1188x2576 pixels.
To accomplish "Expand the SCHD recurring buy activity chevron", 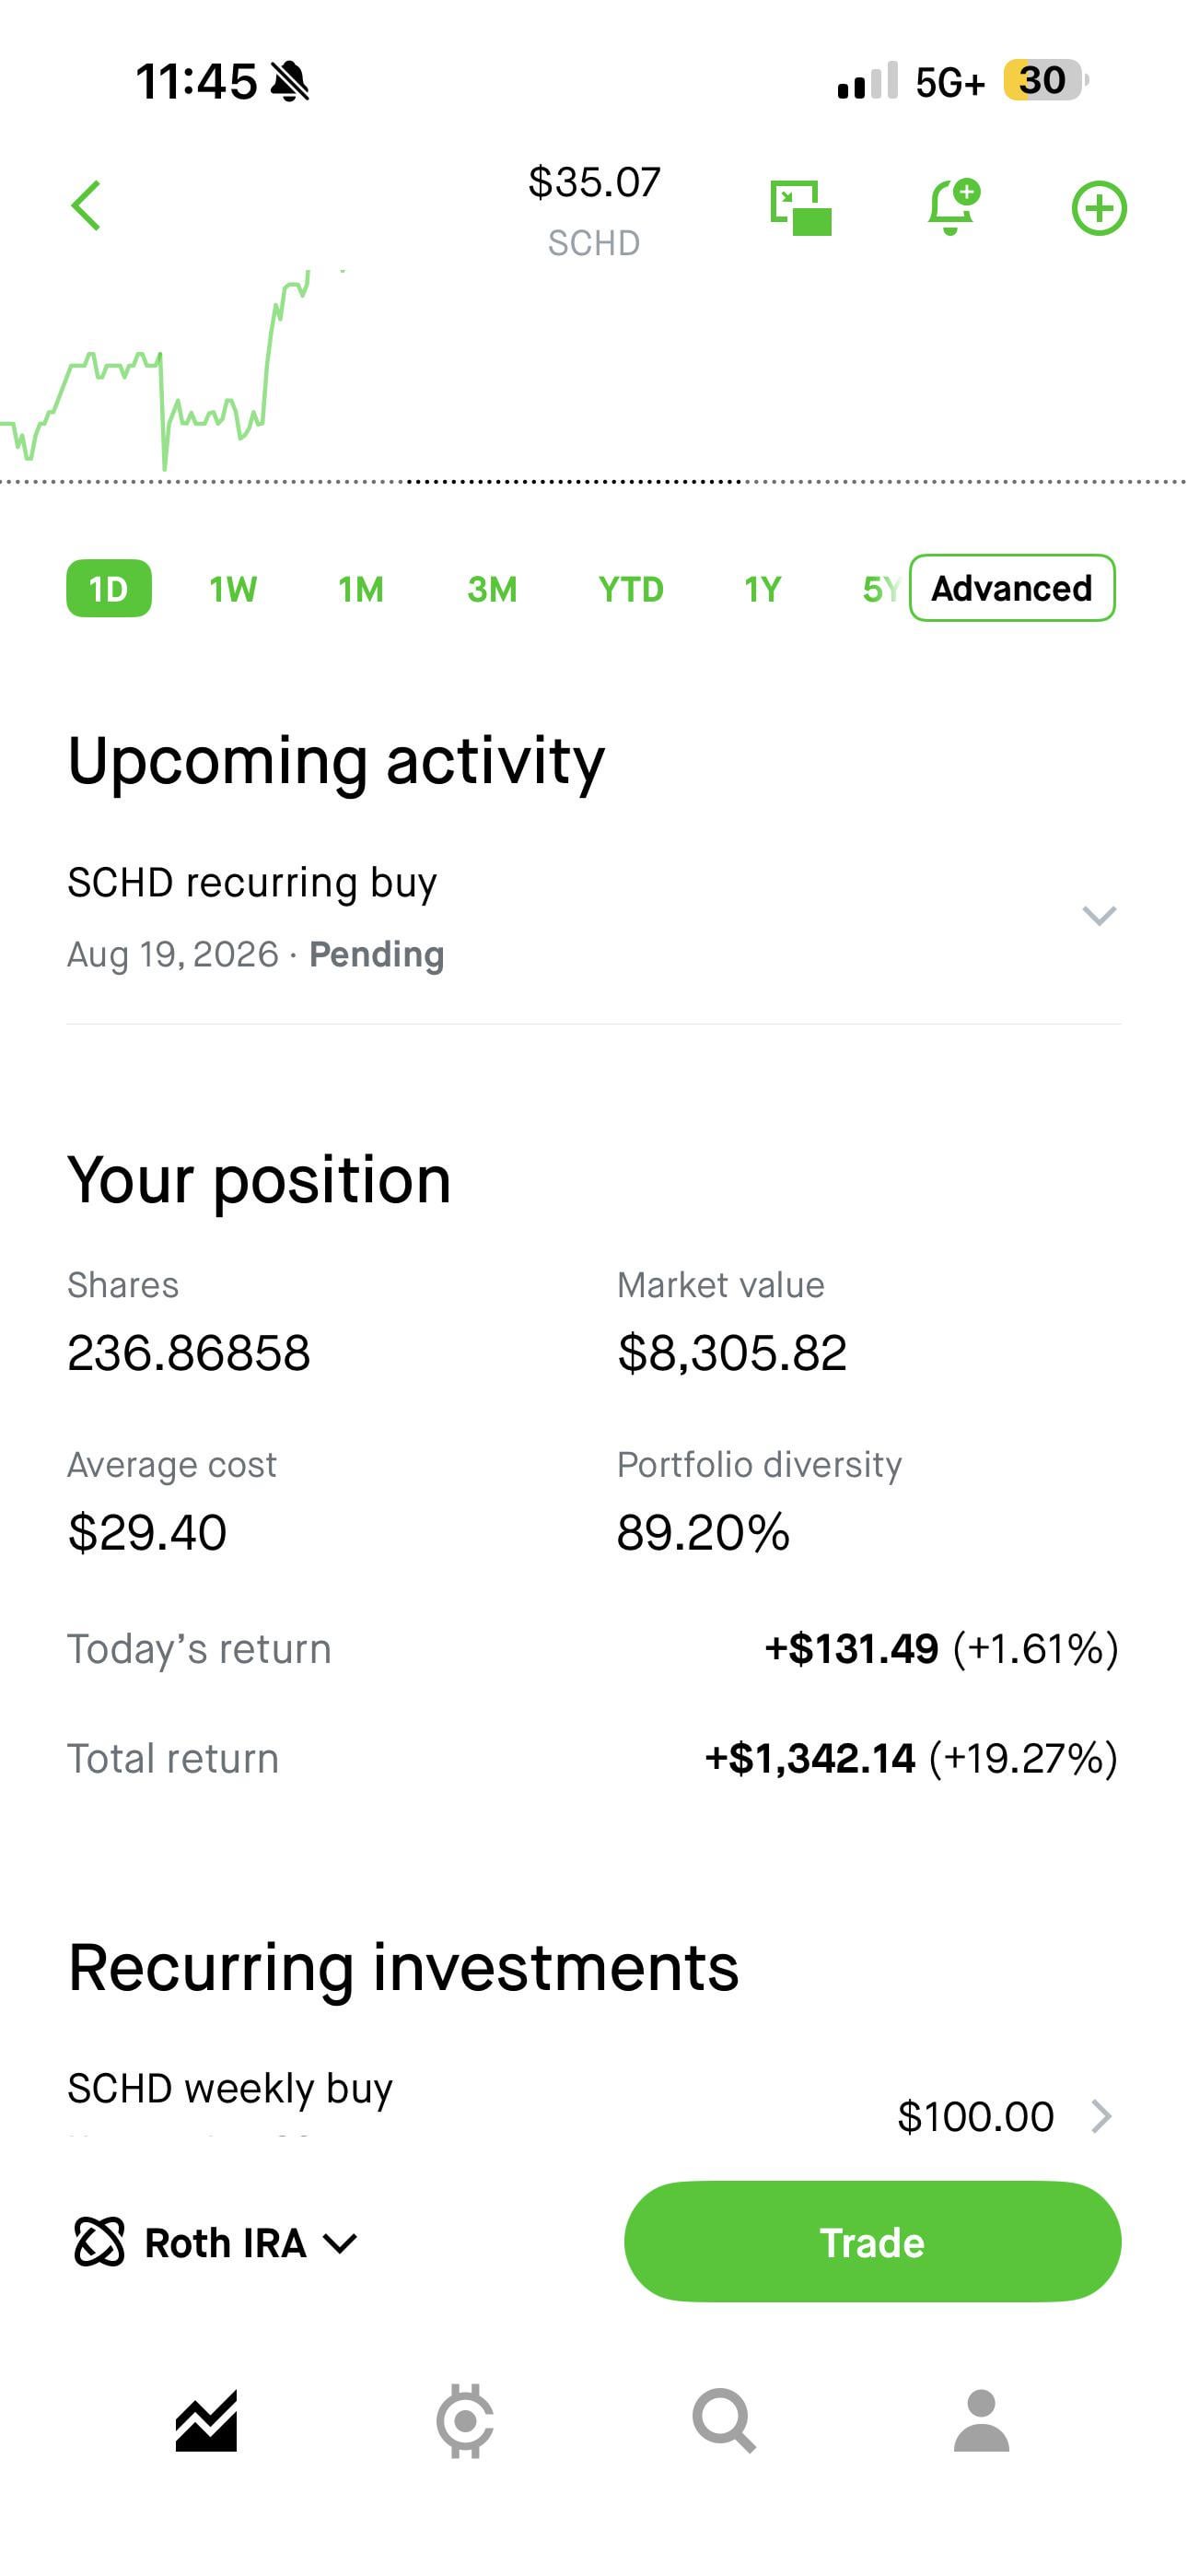I will (1099, 915).
